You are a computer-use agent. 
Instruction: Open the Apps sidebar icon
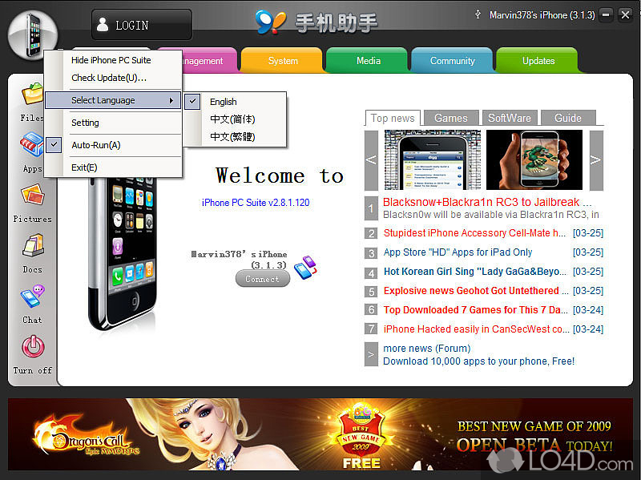point(32,144)
